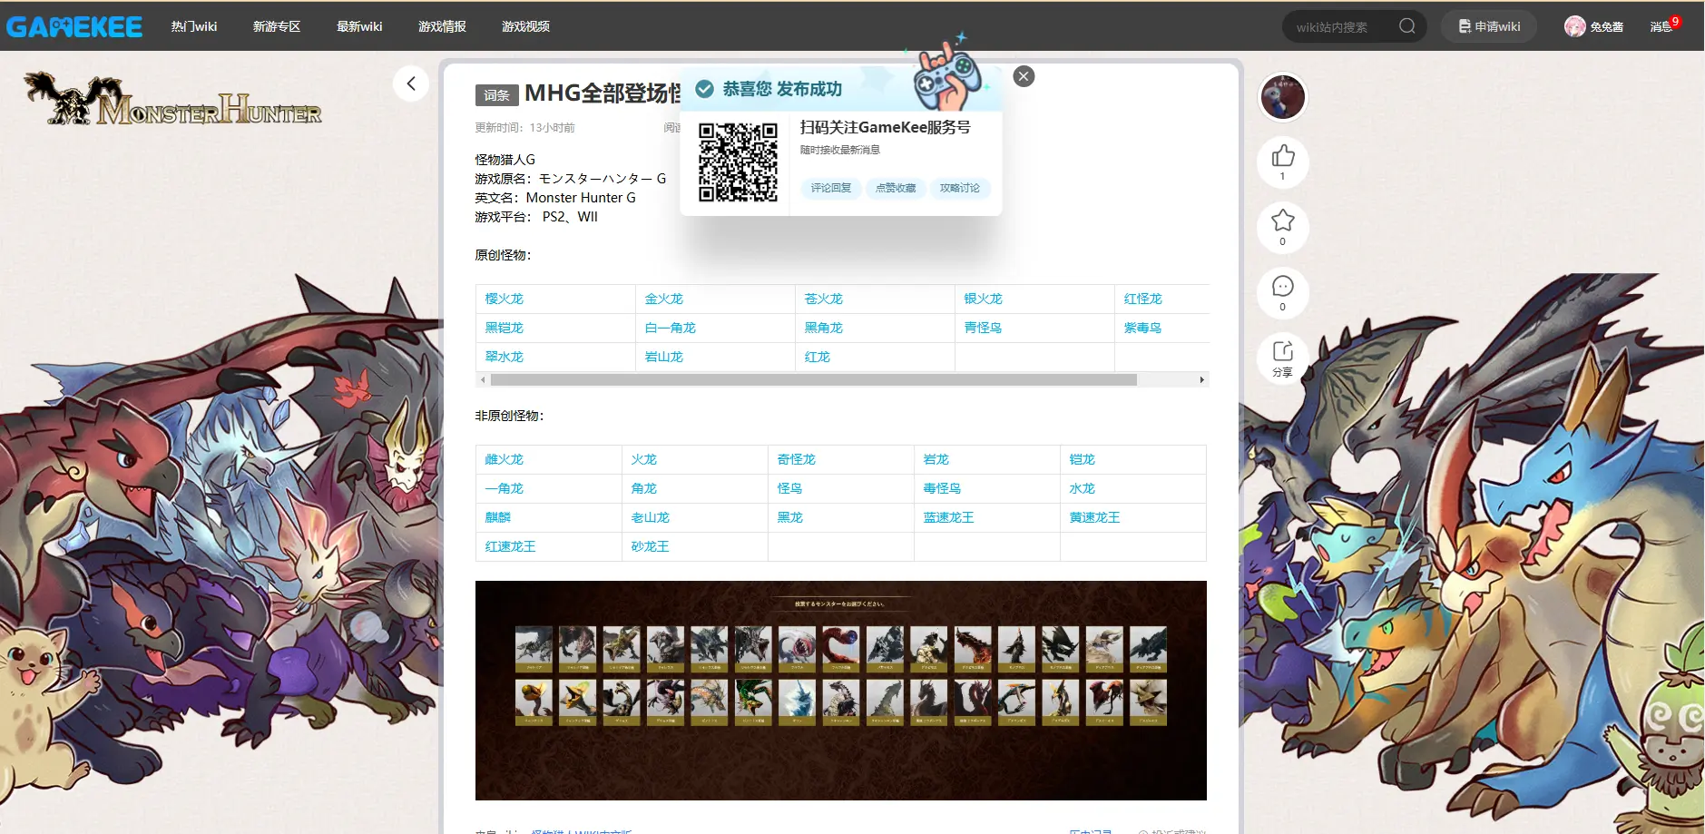Click the share icon

(x=1282, y=352)
